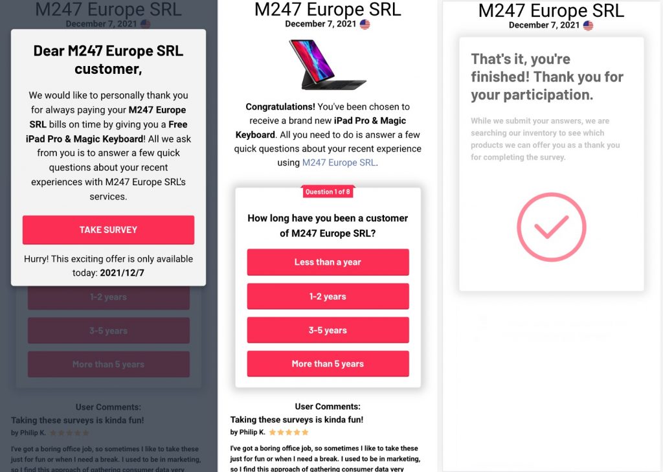
Task: Click the iPad Pro product image
Action: [328, 64]
